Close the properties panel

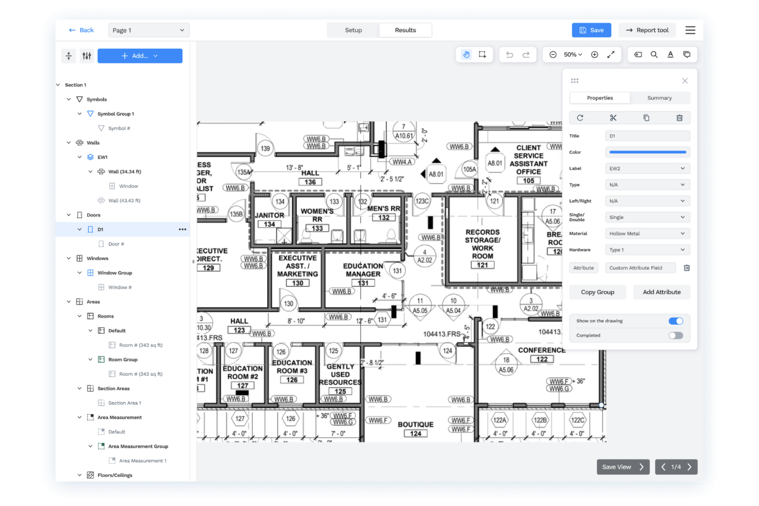pyautogui.click(x=685, y=81)
